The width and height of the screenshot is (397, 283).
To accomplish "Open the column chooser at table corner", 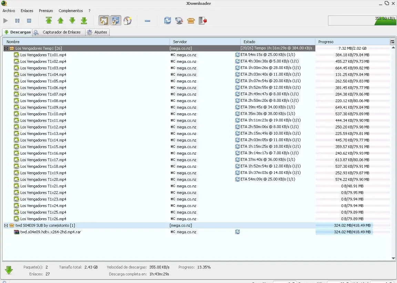I will 393,42.
